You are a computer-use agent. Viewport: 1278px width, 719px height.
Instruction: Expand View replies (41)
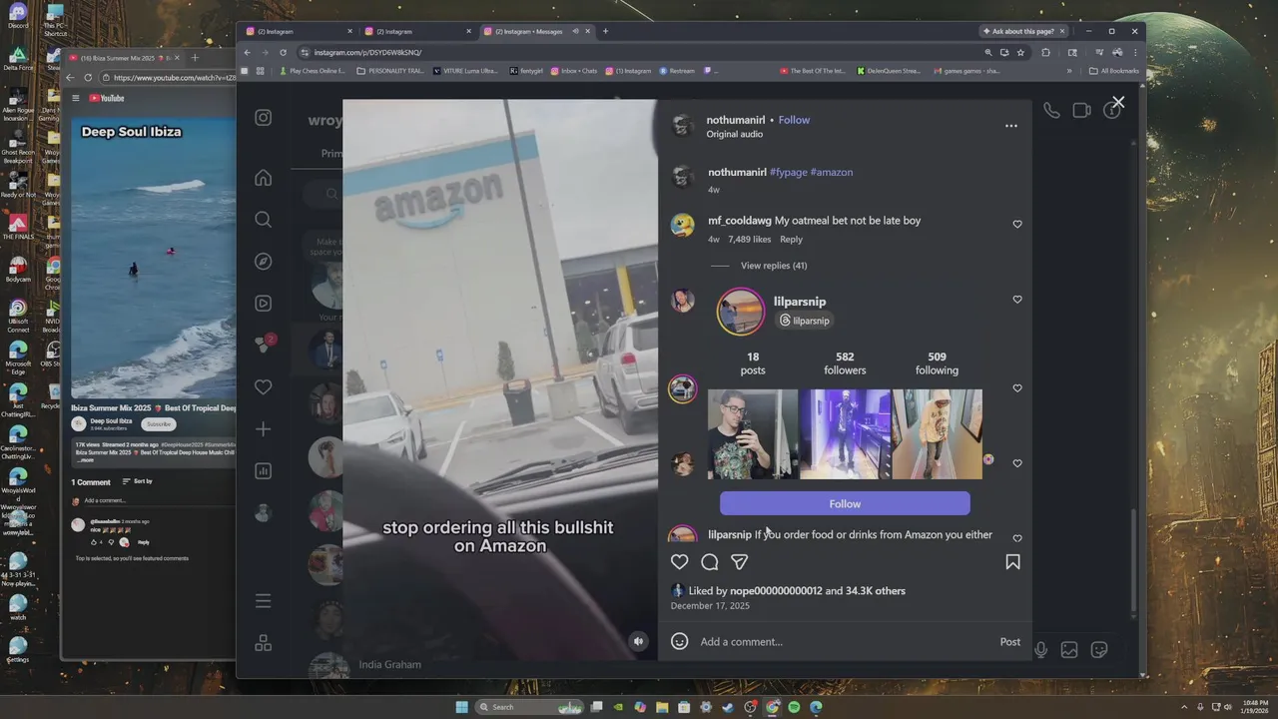click(x=774, y=266)
